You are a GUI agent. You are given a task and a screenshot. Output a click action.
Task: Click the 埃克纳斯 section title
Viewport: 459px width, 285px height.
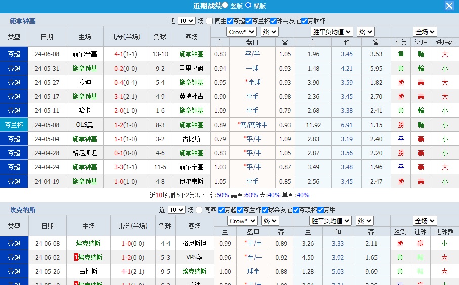tap(23, 210)
